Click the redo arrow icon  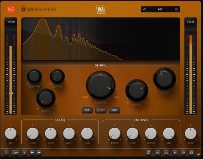tap(39, 153)
